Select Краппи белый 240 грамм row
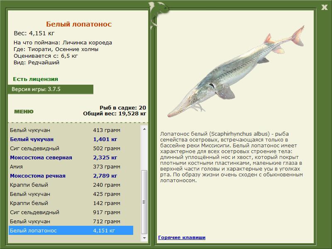The height and width of the screenshot is (249, 332). point(71,185)
